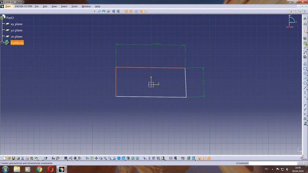This screenshot has width=308, height=173.
Task: Select the Line sketch tool
Action: [305, 87]
